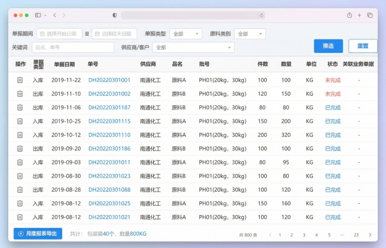The image size is (386, 248).
Task: Go back with browser back arrow
Action: tap(55, 15)
